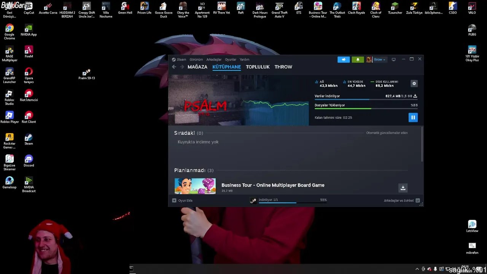Show hidden system tray icons chevron
The width and height of the screenshot is (487, 274).
tap(417, 269)
